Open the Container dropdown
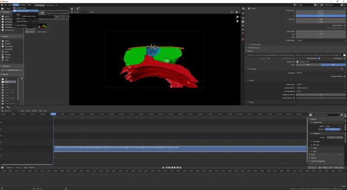Viewport: 347px width, 190px height. tap(321, 73)
